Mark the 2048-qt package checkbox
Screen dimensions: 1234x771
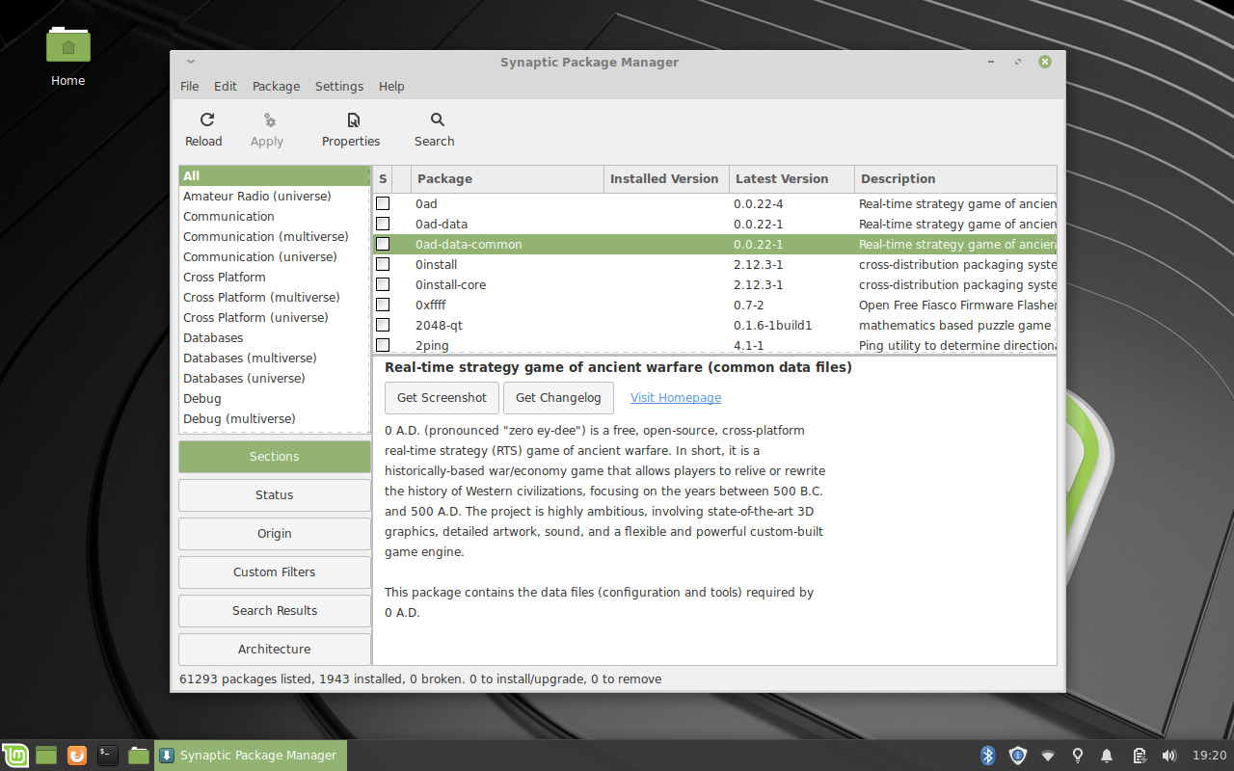[383, 325]
